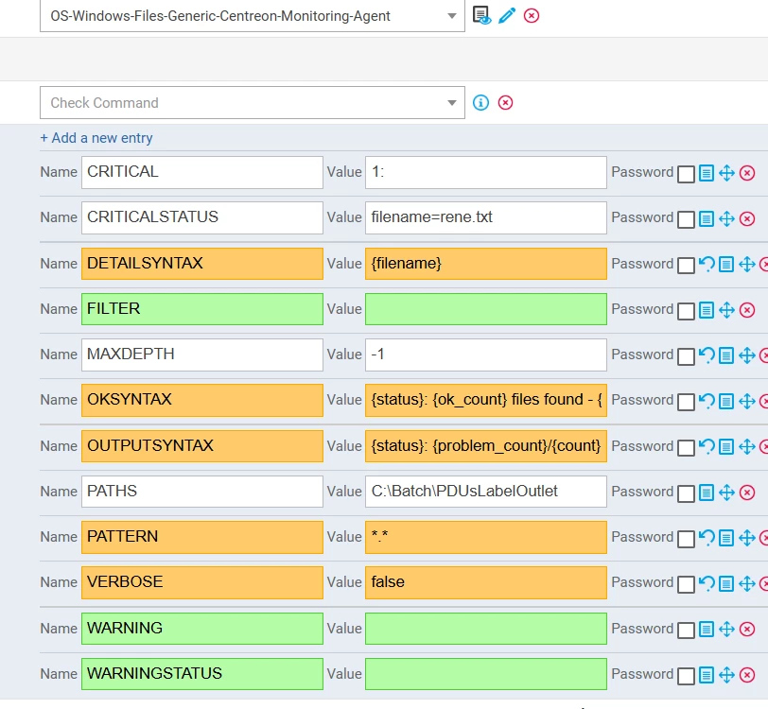
Task: Click the empty WARNING value field
Action: [x=486, y=629]
